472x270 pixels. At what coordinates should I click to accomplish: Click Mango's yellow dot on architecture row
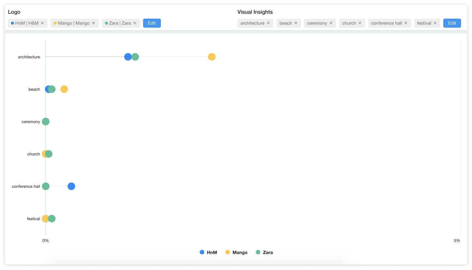point(212,57)
